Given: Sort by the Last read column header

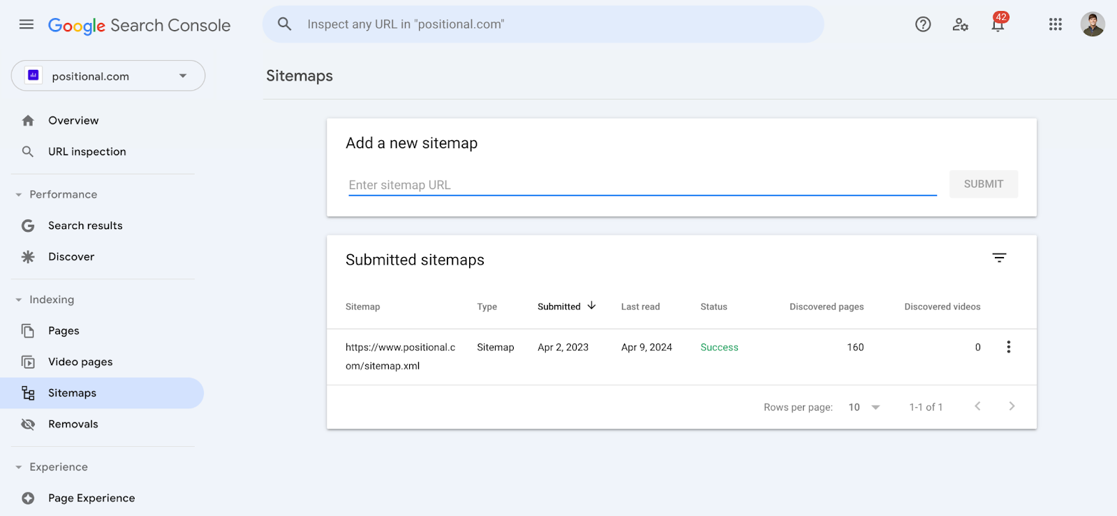Looking at the screenshot, I should [640, 307].
